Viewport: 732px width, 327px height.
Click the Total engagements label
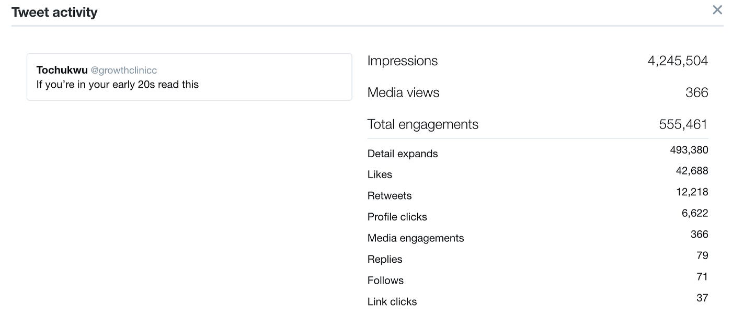pos(422,124)
